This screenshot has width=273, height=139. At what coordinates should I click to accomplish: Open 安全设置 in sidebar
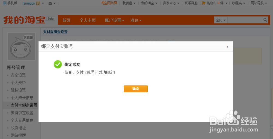pos(18,75)
